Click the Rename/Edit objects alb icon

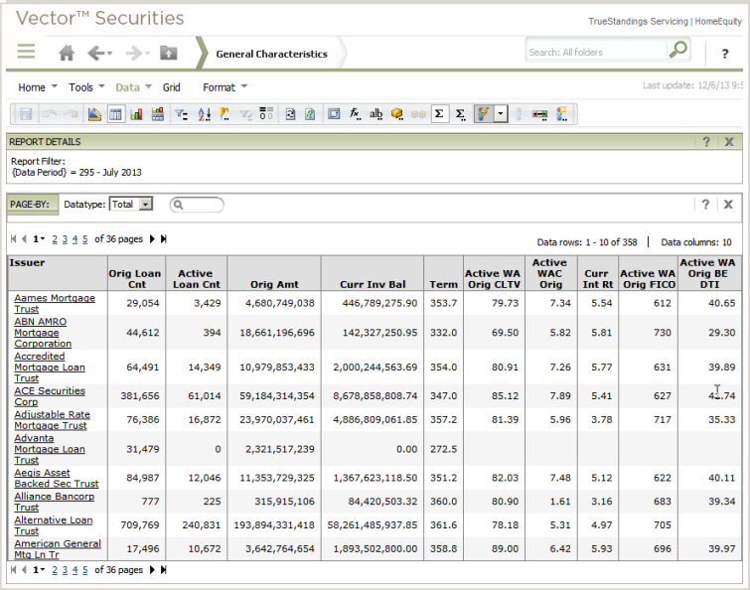coord(375,114)
